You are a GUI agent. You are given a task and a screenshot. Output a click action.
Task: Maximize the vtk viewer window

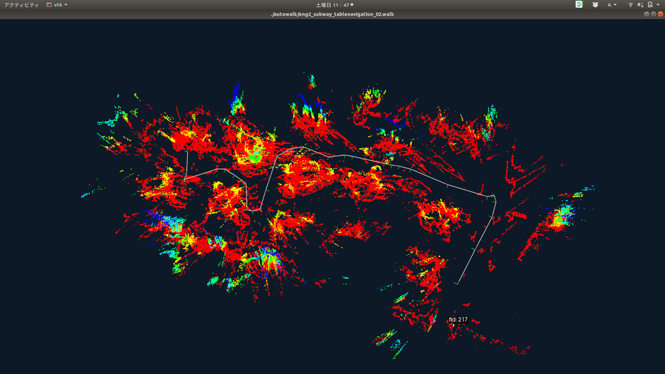tap(653, 14)
